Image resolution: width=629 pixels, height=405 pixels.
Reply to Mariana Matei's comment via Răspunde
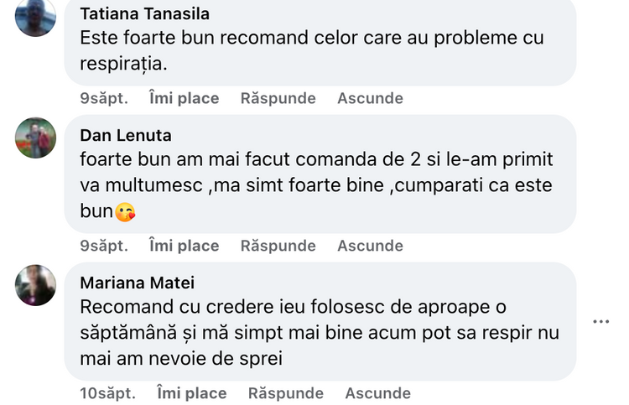coord(285,393)
